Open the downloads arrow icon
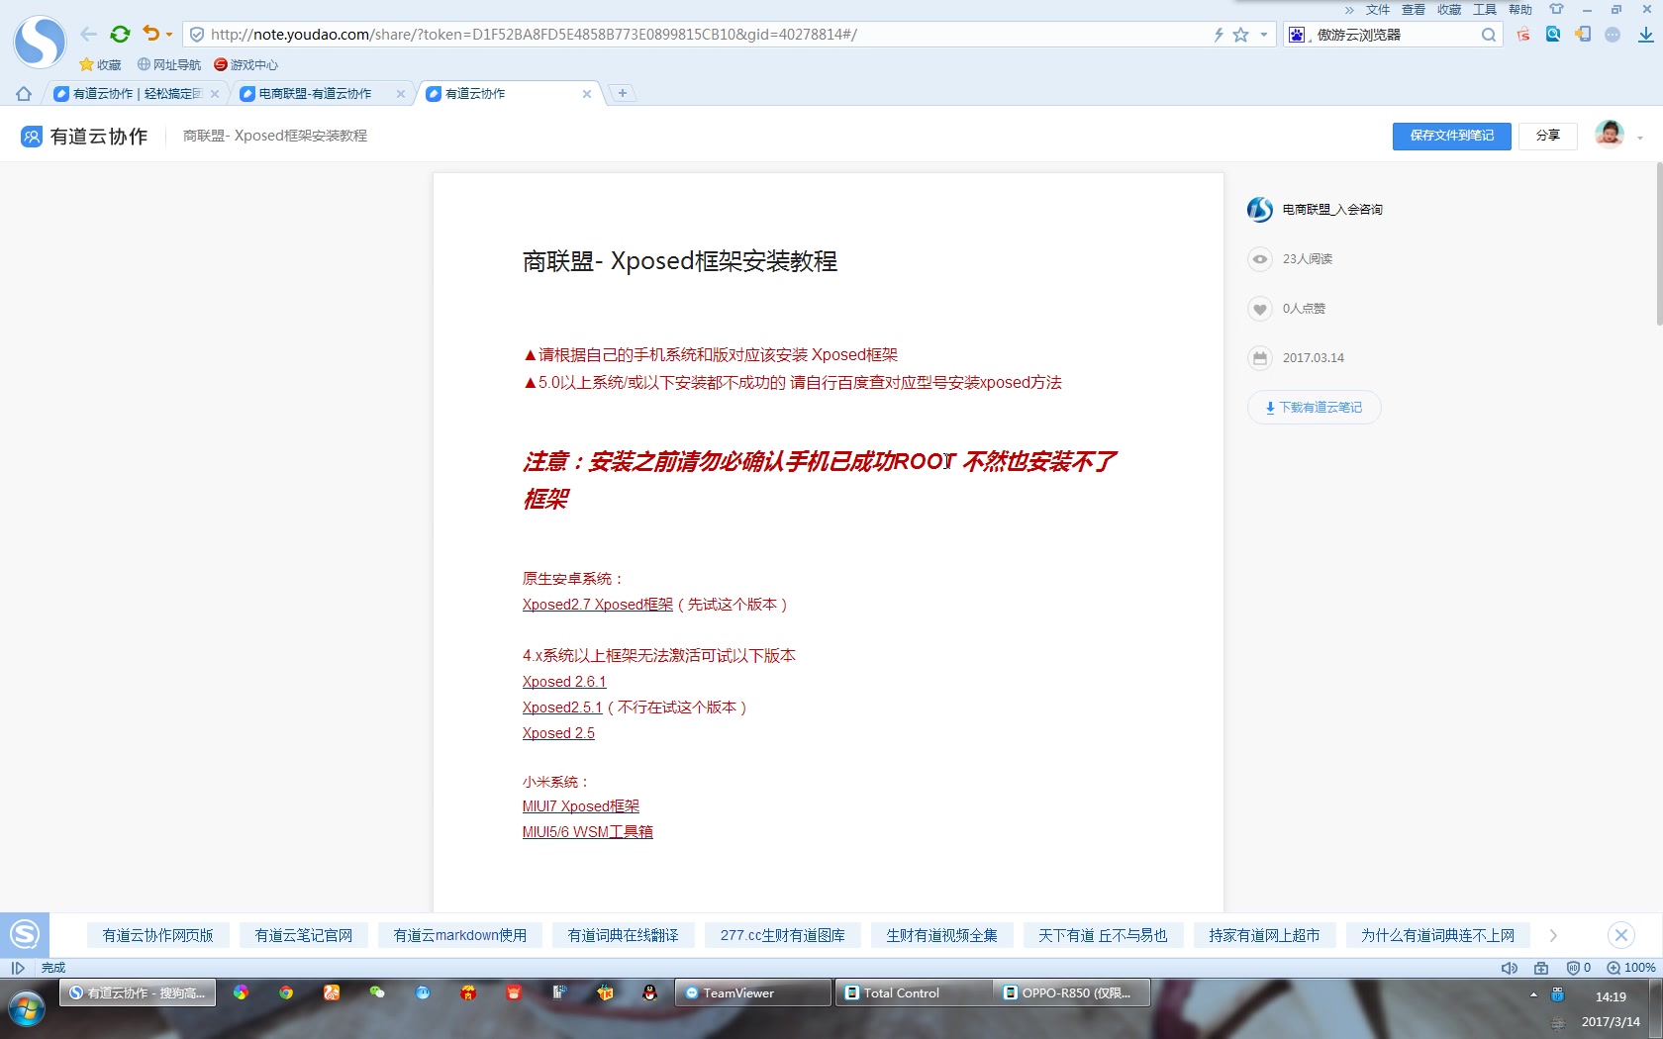 coord(1645,35)
